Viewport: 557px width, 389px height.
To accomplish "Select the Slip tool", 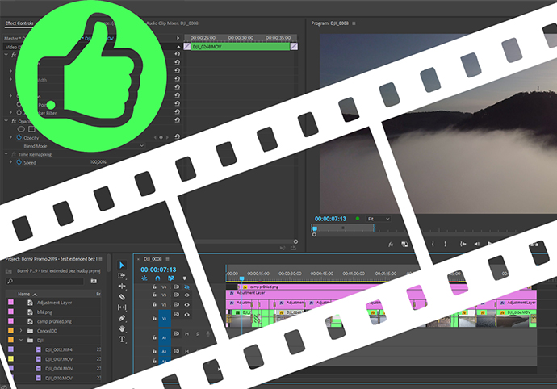I will 122,307.
